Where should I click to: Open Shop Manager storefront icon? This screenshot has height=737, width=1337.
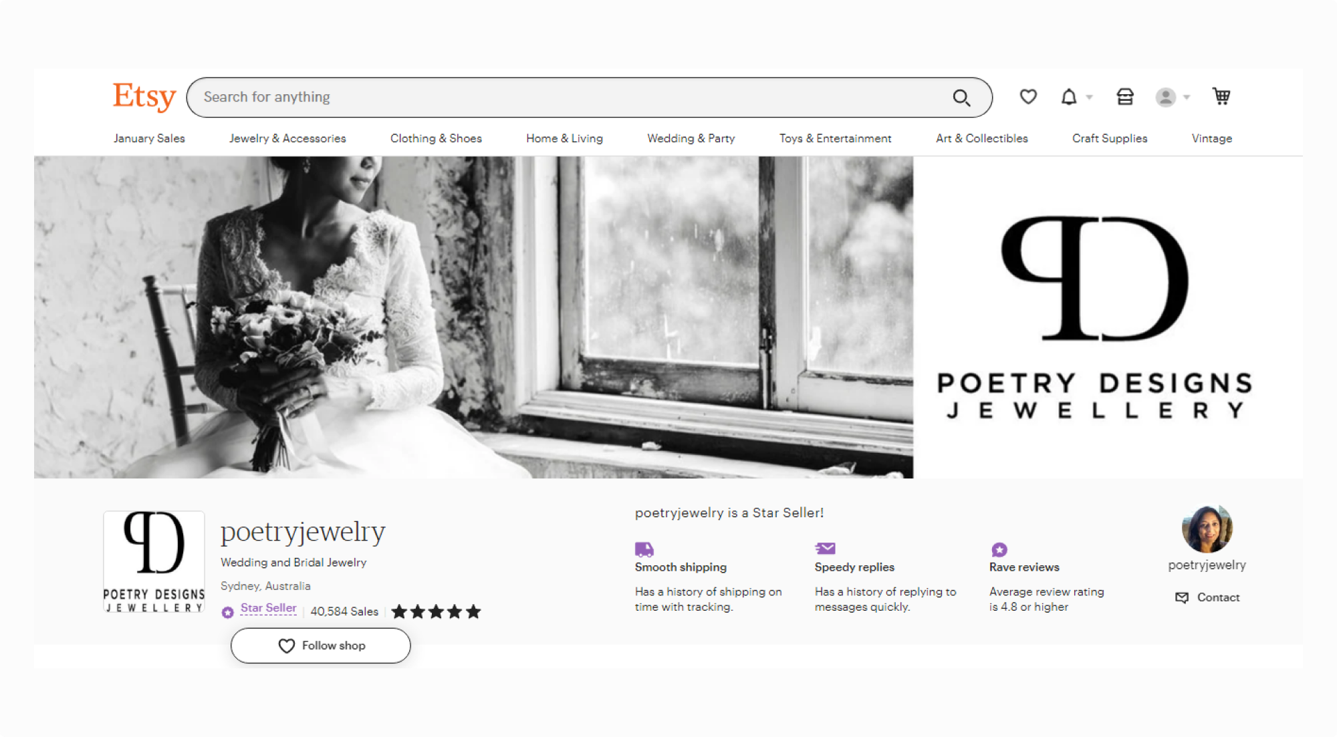(x=1125, y=97)
